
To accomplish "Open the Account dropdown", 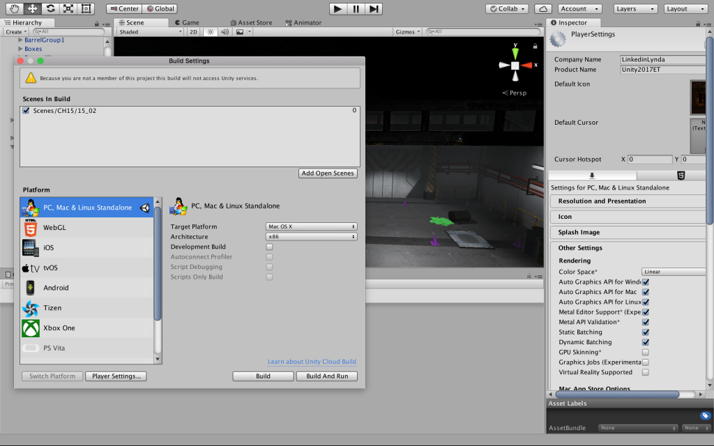I will tap(579, 8).
